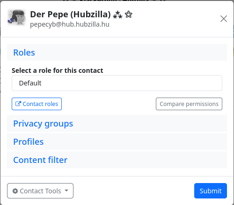Click the pepecyb@hub.hubzilla.hu address text
The image size is (234, 205).
coord(70,24)
